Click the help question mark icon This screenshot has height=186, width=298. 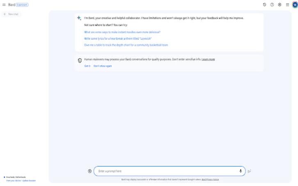pos(272,5)
